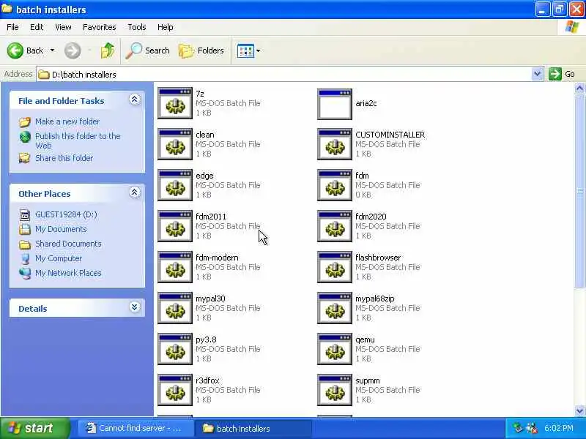586x439 pixels.
Task: Select the flashbrowser batch file icon
Action: coord(335,268)
